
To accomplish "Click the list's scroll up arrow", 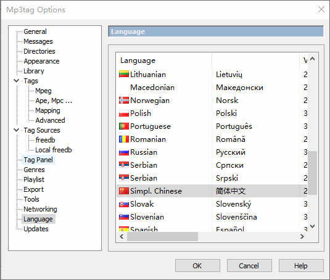I will 313,59.
